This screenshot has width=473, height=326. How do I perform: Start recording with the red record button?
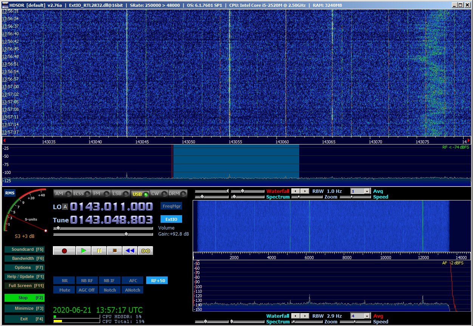[64, 250]
